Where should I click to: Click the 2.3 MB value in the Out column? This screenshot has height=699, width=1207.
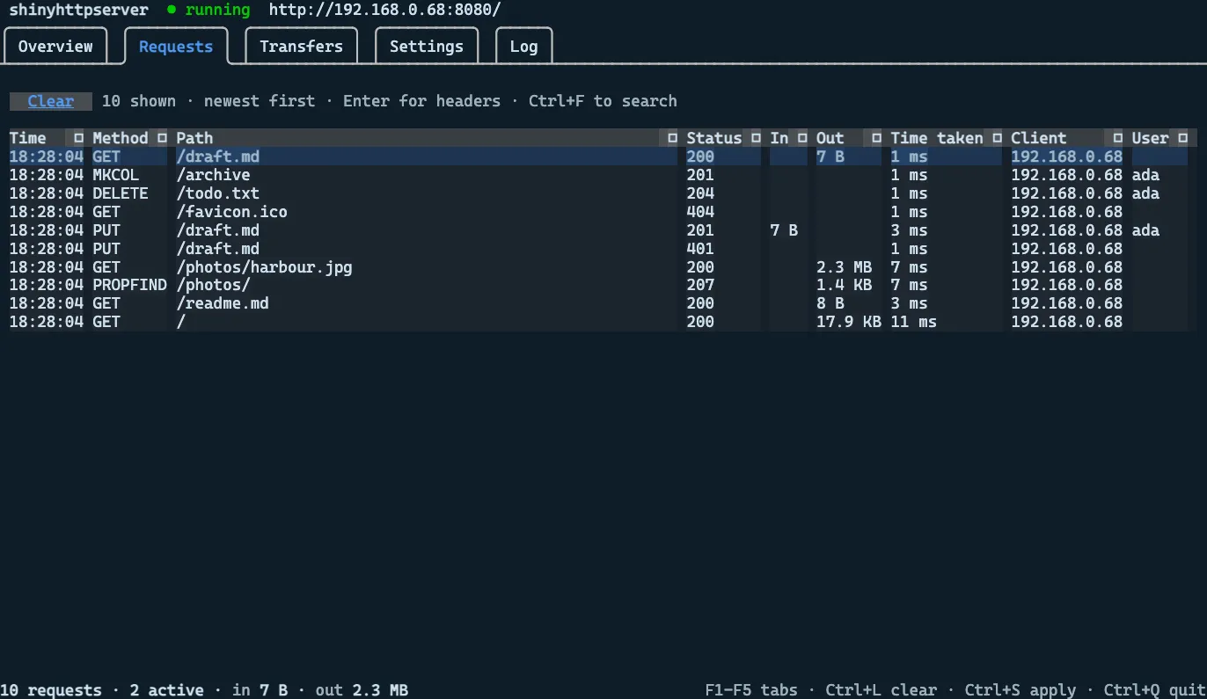[x=845, y=267]
